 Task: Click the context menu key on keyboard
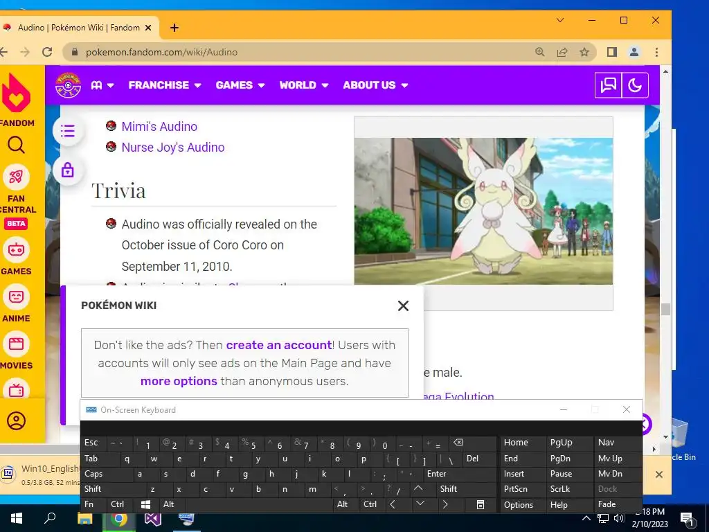click(x=481, y=504)
